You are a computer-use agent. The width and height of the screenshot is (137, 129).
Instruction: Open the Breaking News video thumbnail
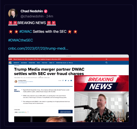click(x=101, y=99)
